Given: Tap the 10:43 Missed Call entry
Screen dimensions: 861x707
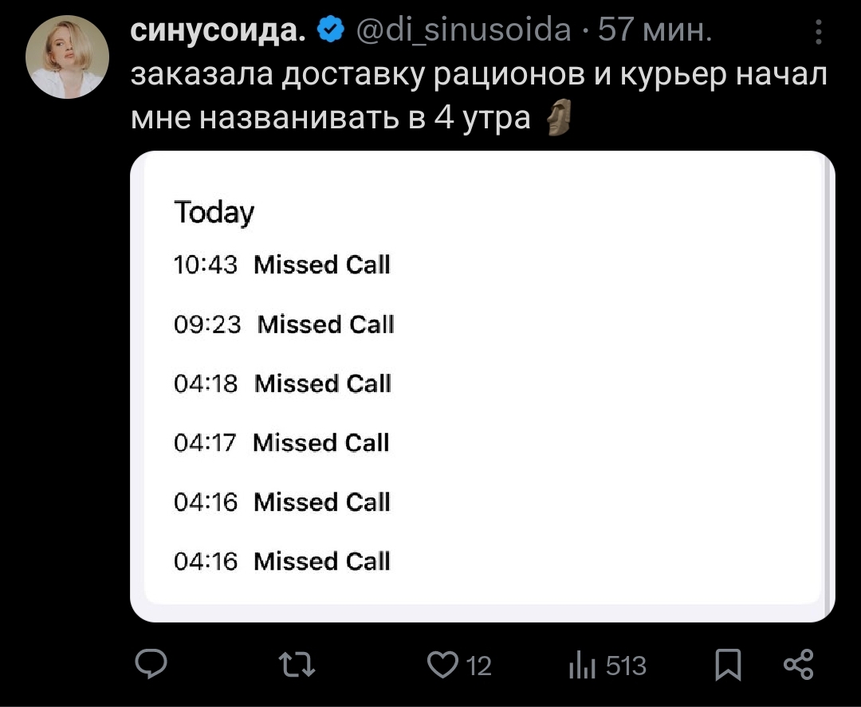Looking at the screenshot, I should click(x=281, y=265).
